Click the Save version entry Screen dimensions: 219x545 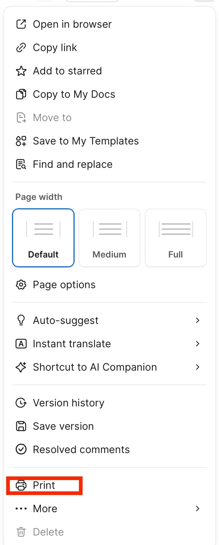tap(109, 426)
